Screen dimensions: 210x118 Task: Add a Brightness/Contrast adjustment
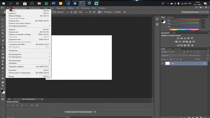[x=178, y=38]
